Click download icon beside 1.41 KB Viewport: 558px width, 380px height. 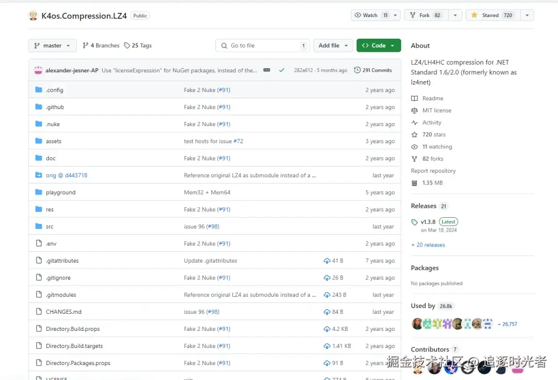click(x=327, y=346)
